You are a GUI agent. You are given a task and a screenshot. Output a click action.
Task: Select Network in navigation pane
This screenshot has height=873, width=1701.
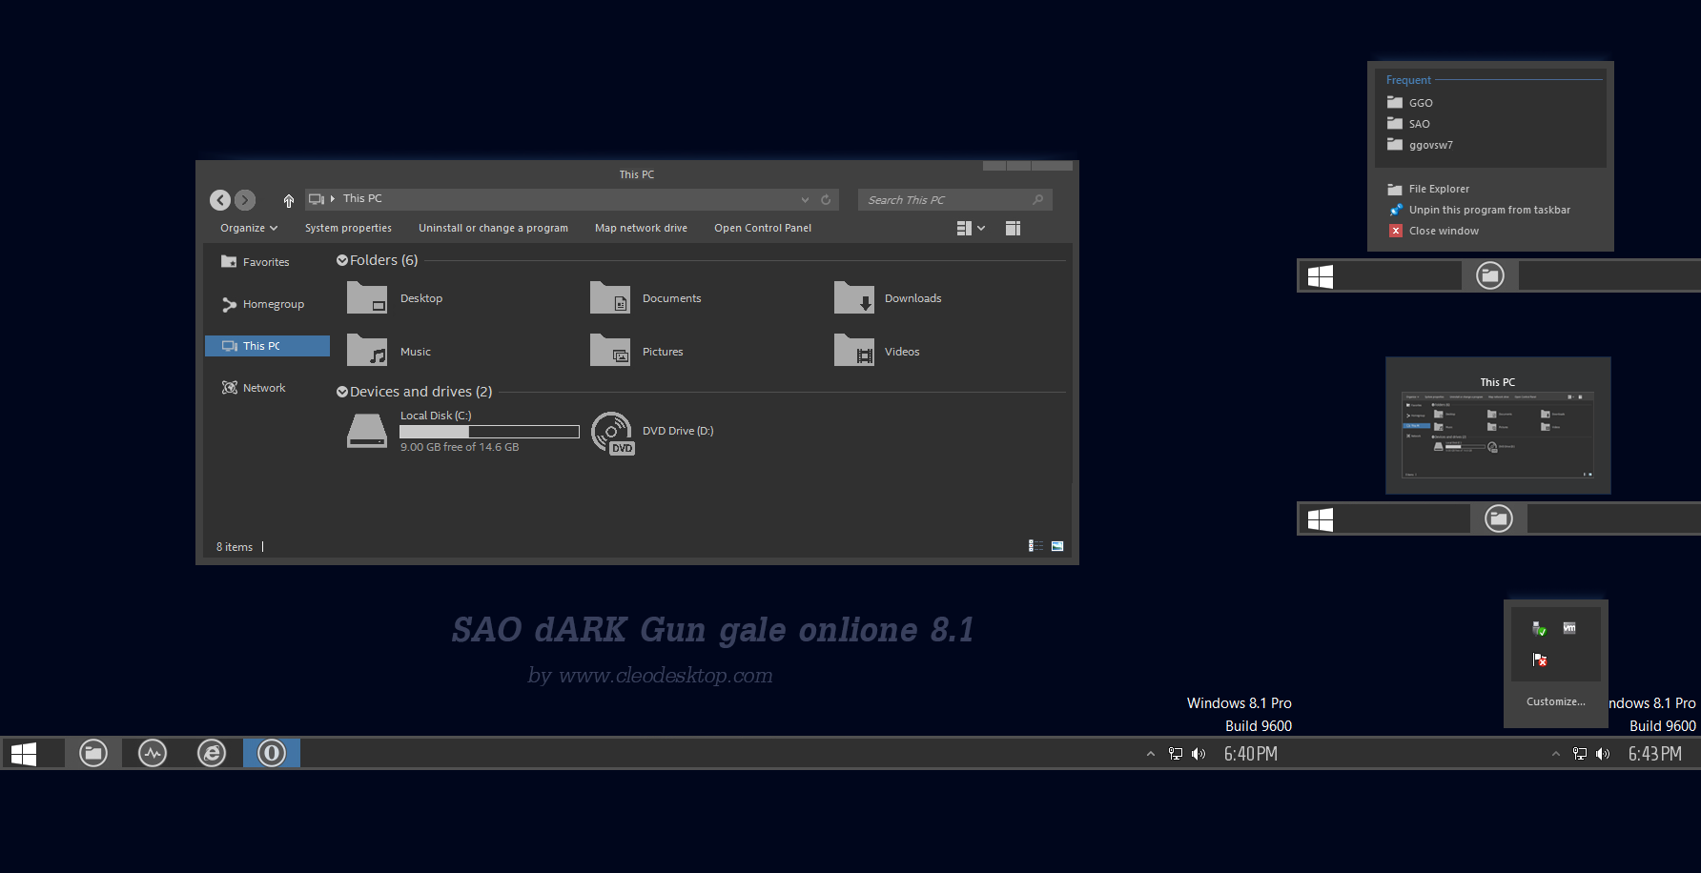(266, 388)
